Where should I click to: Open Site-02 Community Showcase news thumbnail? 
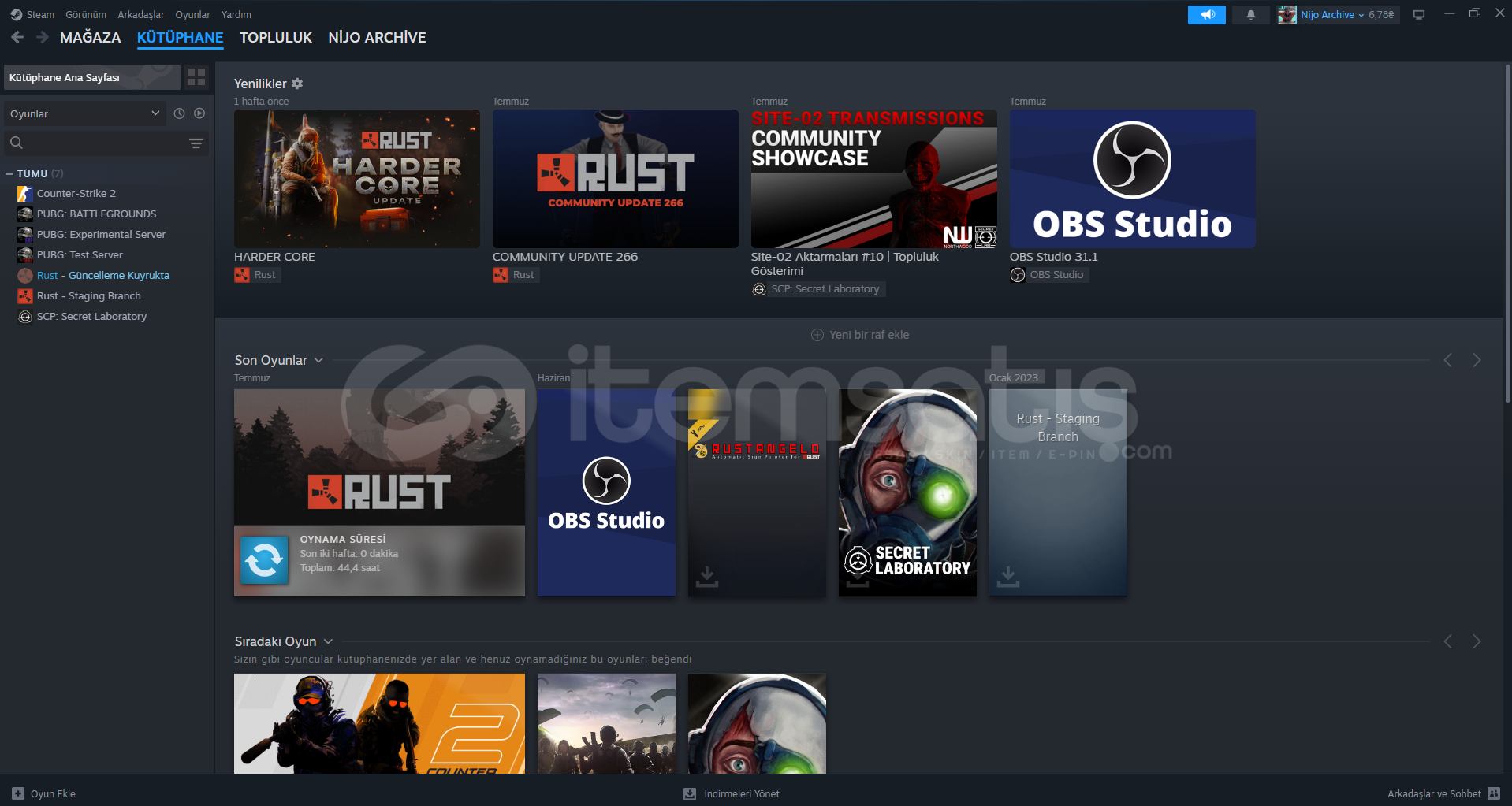(874, 179)
